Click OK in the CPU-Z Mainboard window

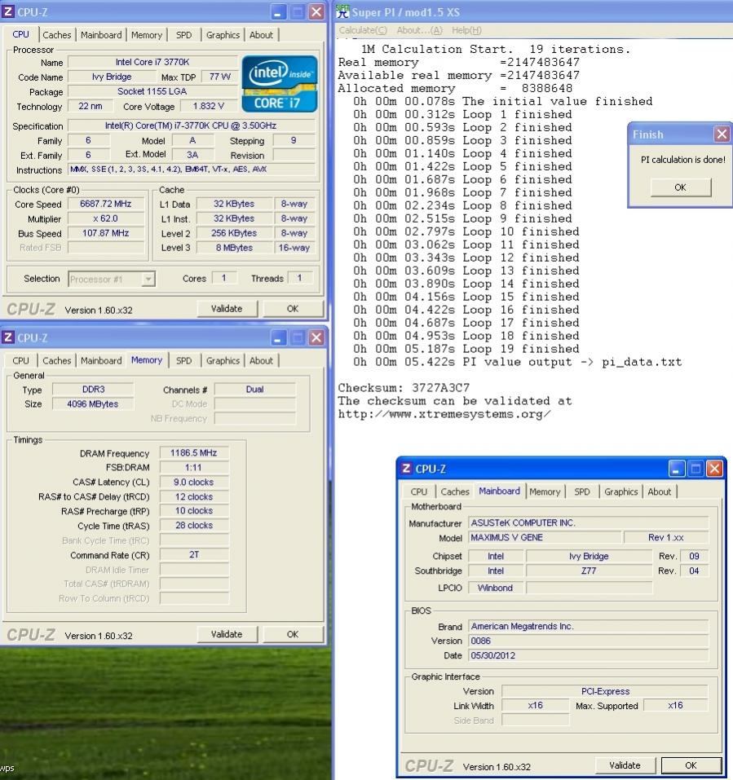point(691,765)
